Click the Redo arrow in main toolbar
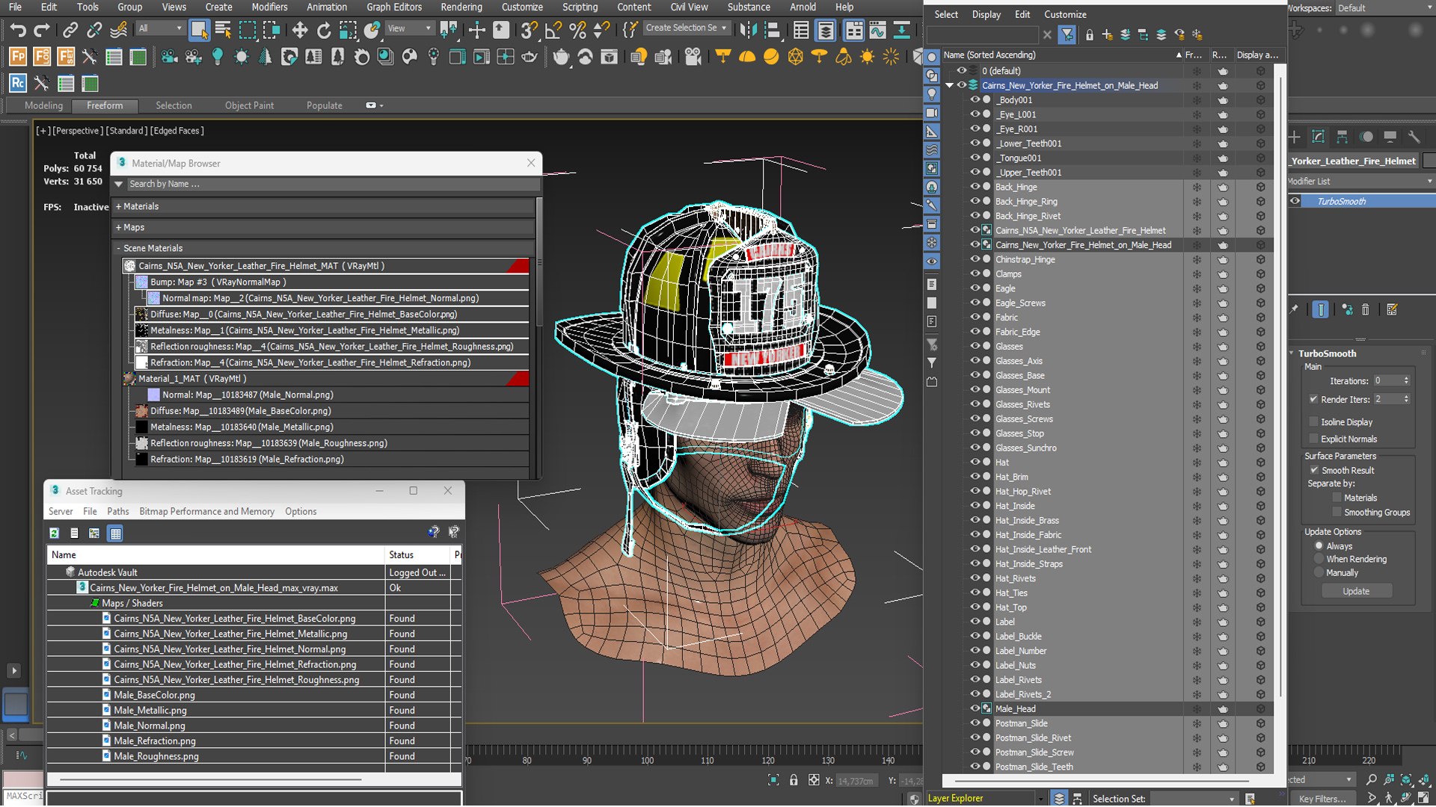Image resolution: width=1436 pixels, height=807 pixels. tap(42, 30)
